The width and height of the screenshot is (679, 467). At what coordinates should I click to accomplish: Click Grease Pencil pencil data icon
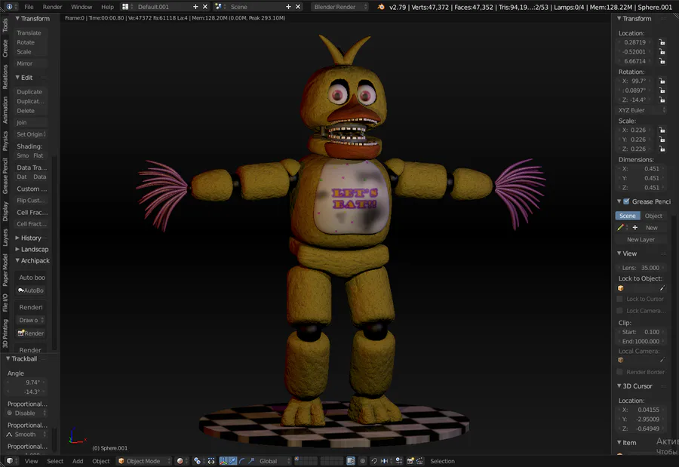(x=620, y=227)
